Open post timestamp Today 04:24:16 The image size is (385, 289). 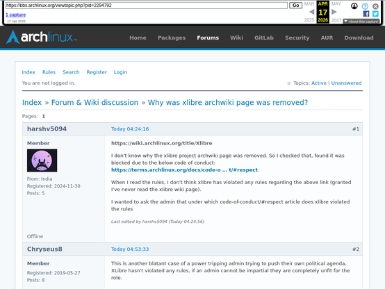point(130,129)
